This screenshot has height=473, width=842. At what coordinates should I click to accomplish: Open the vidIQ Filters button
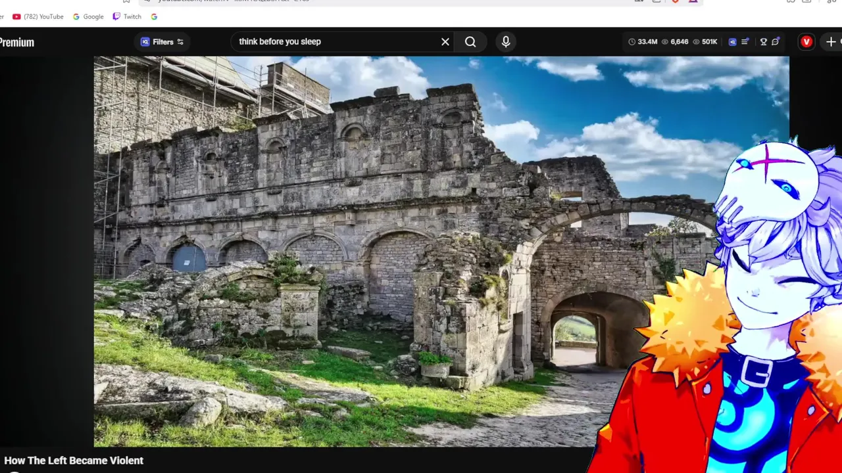(162, 42)
